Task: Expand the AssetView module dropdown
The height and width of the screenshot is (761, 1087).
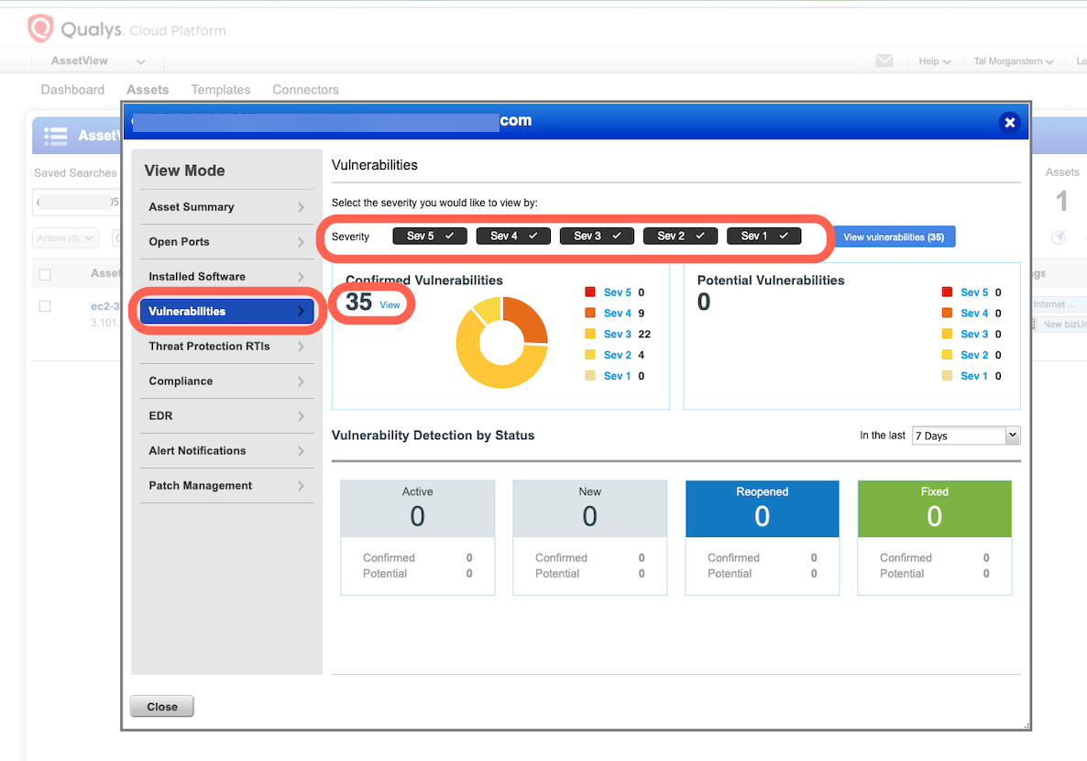Action: 140,61
